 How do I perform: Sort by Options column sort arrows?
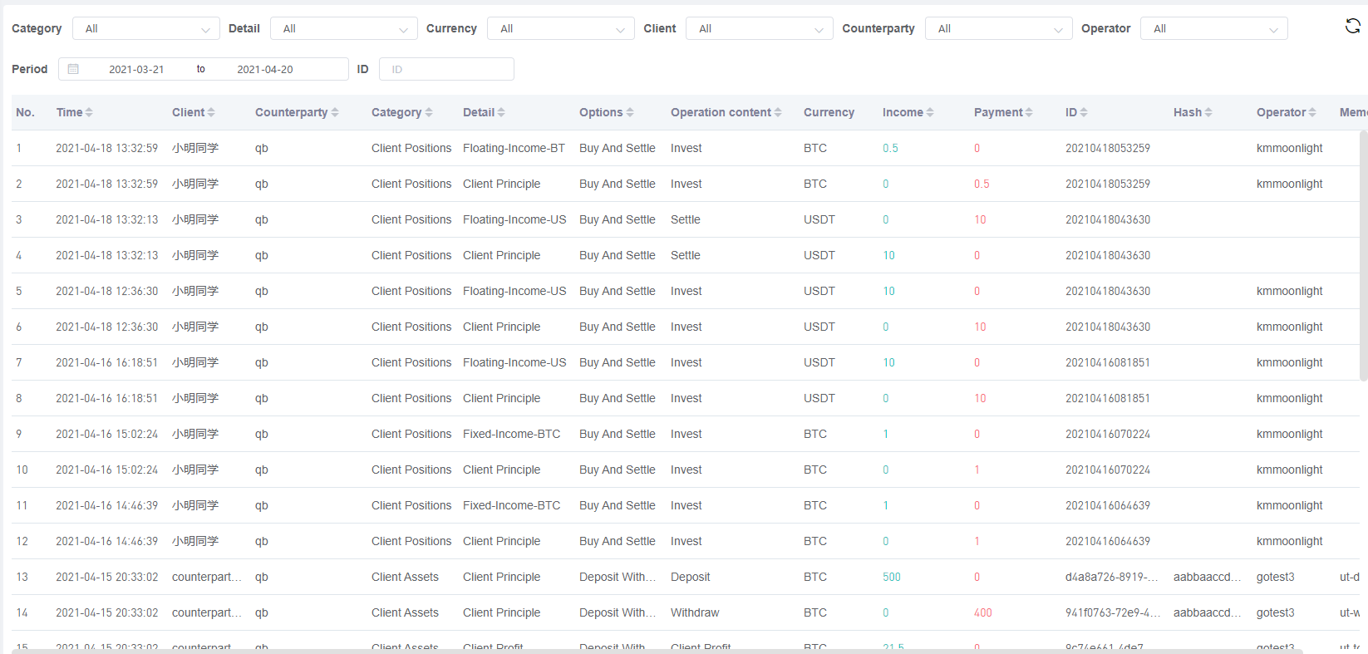click(630, 112)
